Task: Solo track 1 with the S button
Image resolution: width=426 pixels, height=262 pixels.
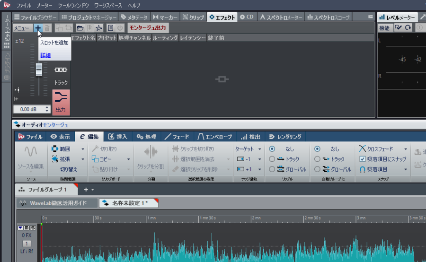Action: (33, 227)
